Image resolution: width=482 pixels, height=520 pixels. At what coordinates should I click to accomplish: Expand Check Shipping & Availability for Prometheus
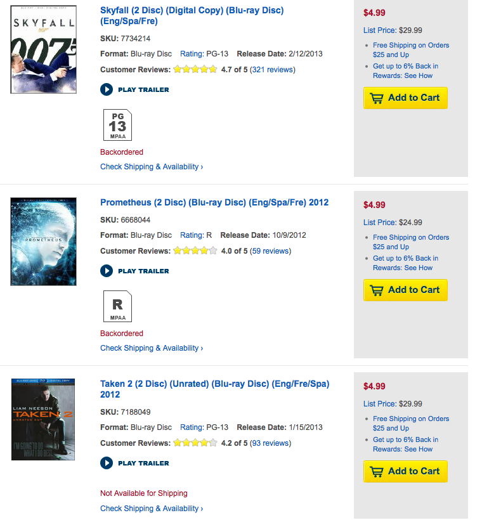(152, 348)
